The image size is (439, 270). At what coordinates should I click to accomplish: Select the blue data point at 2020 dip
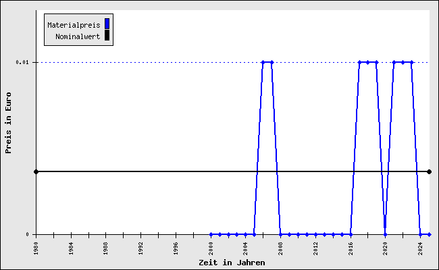385,234
